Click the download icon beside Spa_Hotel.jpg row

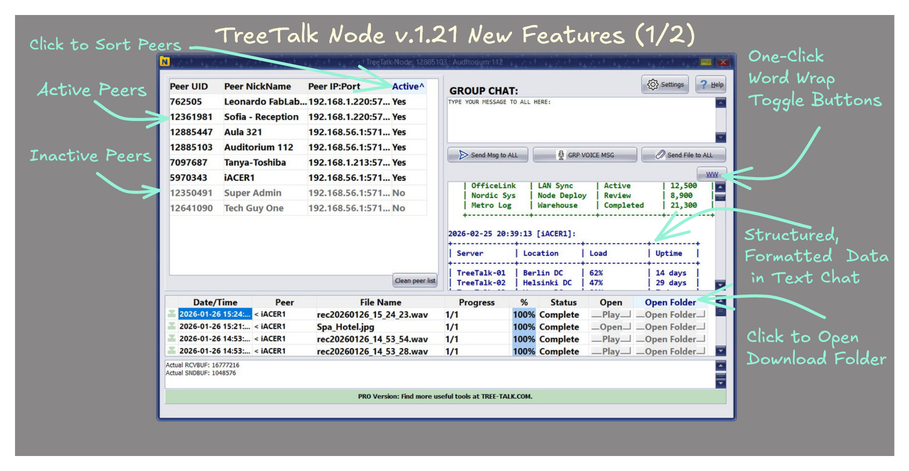[172, 326]
